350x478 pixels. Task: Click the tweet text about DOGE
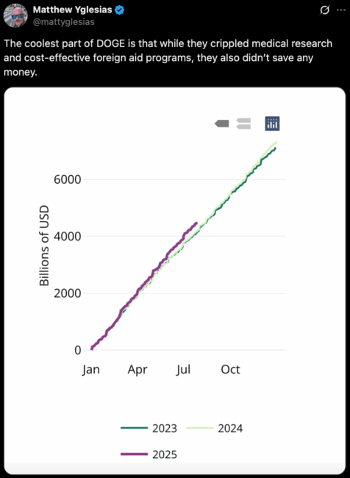[x=168, y=57]
